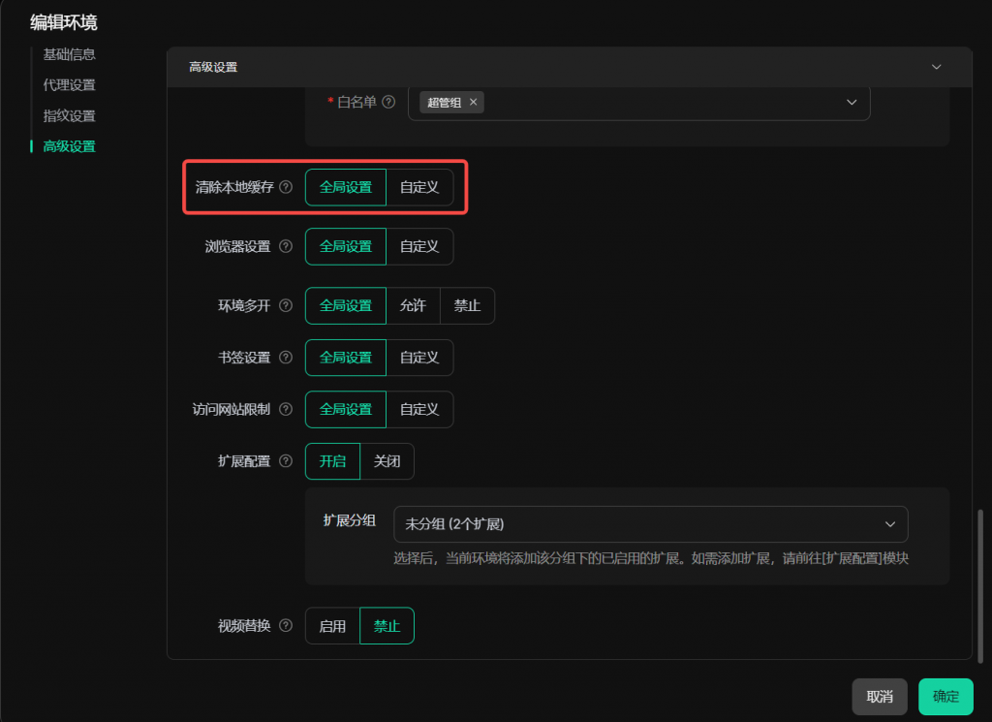The image size is (992, 722).
Task: Open 指纹设置 sidebar section
Action: [70, 116]
